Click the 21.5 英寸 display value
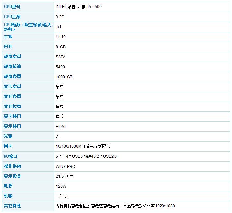The image size is (232, 213). tap(64, 177)
